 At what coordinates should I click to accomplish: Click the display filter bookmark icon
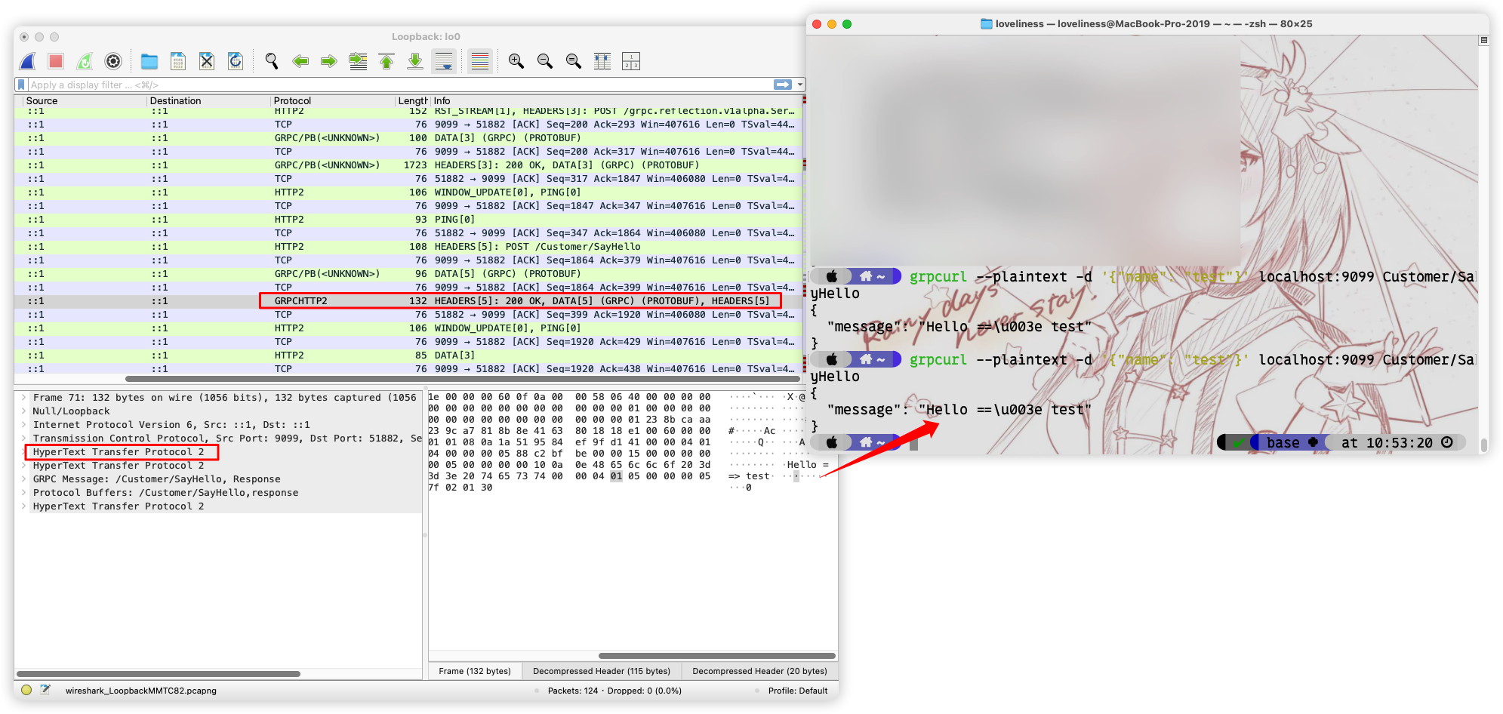[x=21, y=85]
